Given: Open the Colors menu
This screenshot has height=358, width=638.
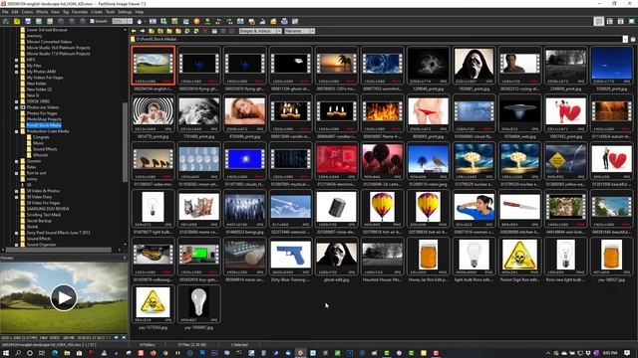Looking at the screenshot, I should tap(27, 12).
